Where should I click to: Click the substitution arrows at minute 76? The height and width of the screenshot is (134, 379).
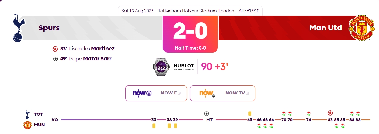coord(309,114)
